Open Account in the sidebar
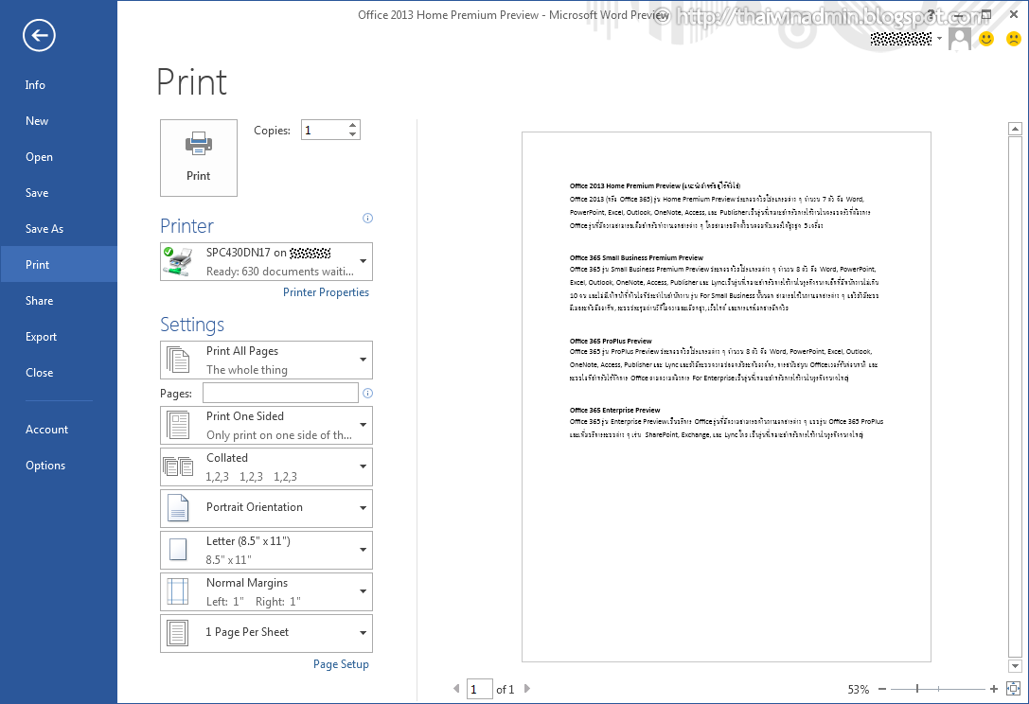The height and width of the screenshot is (704, 1029). pos(59,429)
